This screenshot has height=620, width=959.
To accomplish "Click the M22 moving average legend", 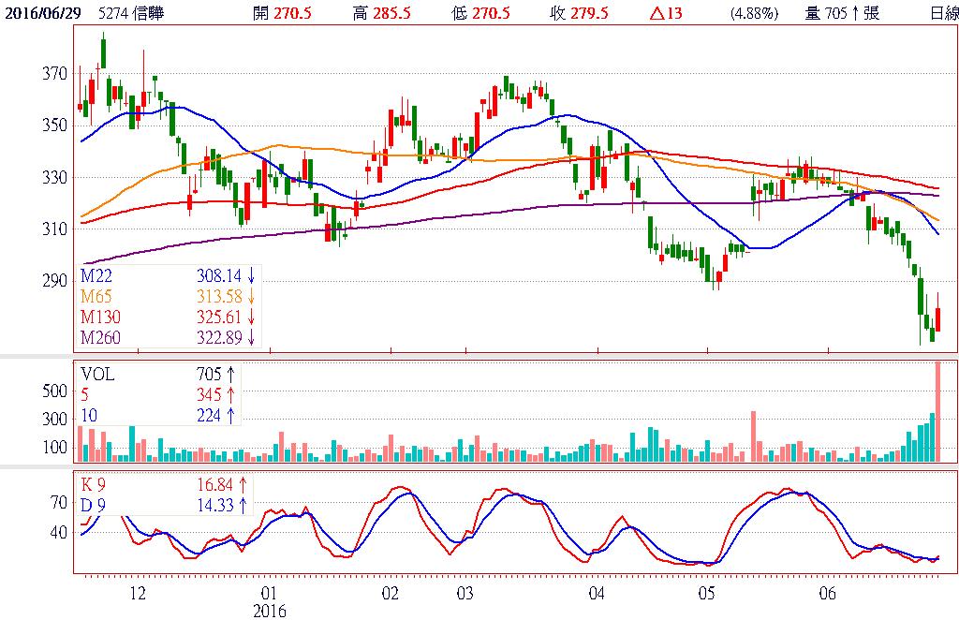I will point(96,276).
